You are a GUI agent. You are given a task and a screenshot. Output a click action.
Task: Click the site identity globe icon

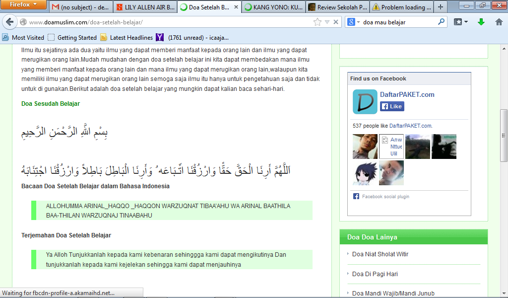pyautogui.click(x=23, y=22)
